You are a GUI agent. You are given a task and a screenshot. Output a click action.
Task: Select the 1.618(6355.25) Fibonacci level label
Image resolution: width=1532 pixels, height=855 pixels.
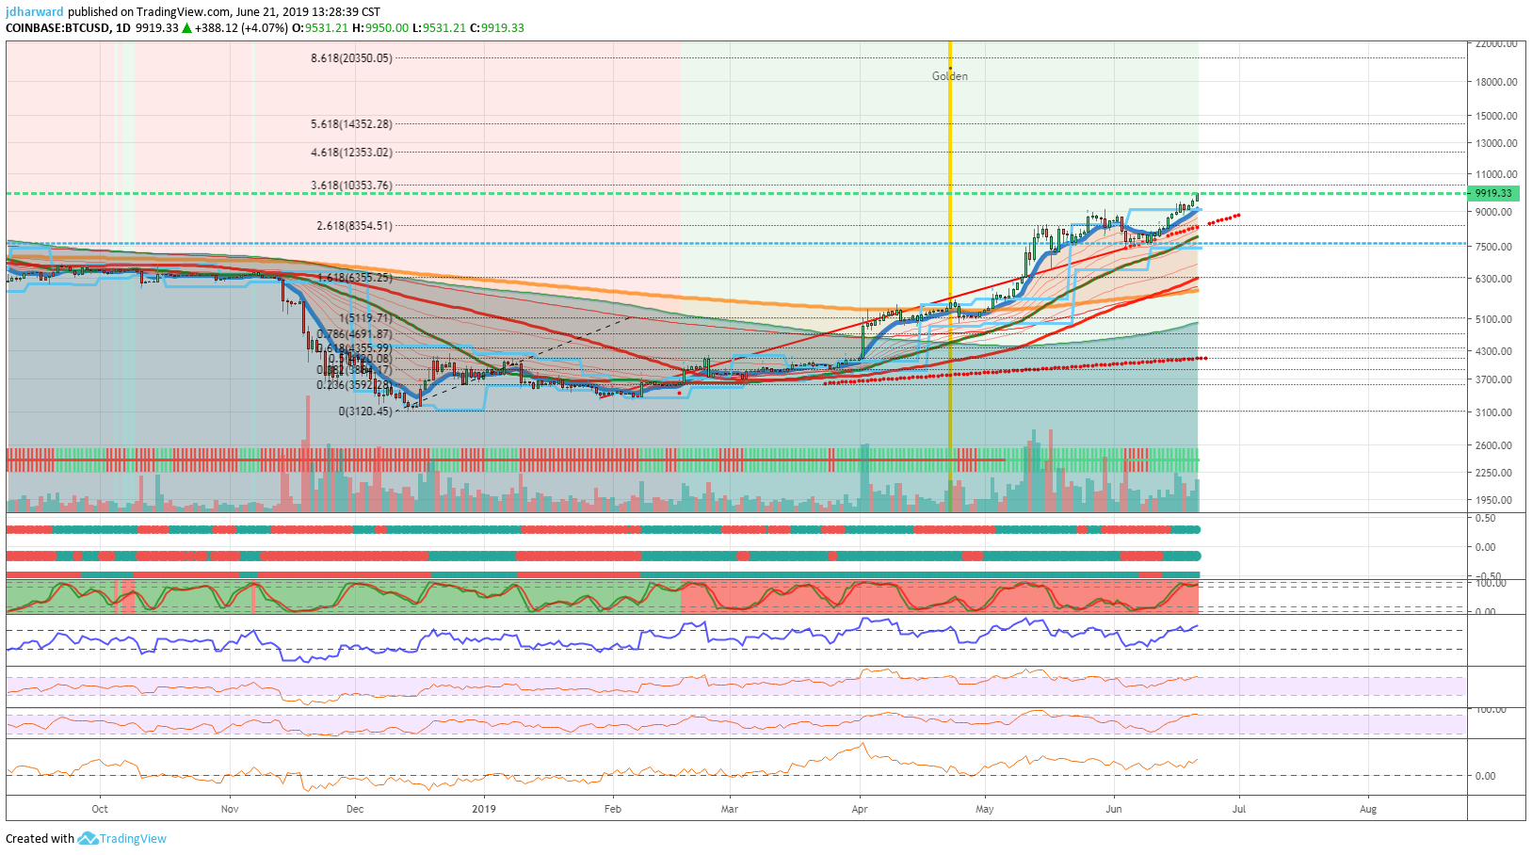click(354, 278)
